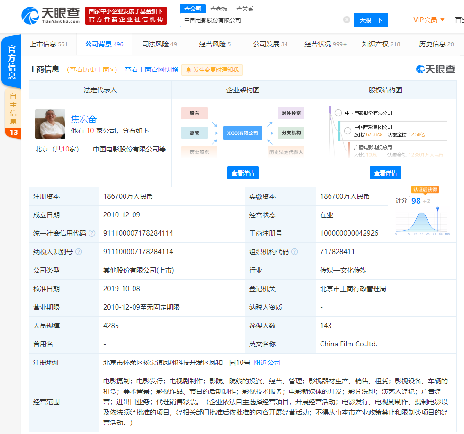464x434 pixels.
Task: Click 传媒—文化传媒 industry cell
Action: click(344, 270)
